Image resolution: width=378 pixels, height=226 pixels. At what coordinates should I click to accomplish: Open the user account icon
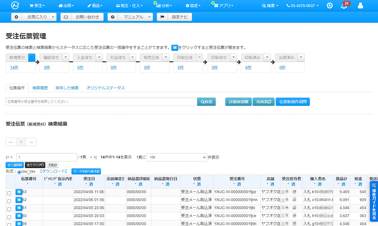(x=360, y=6)
